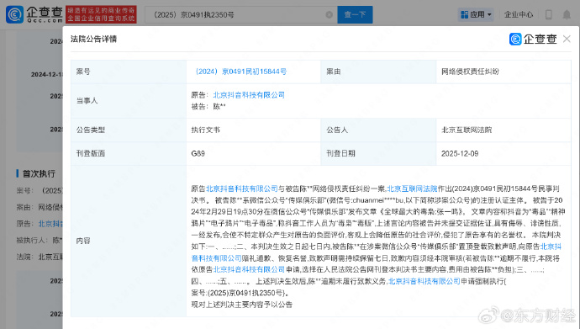Select the 北京互联网法院 announcer cell
The width and height of the screenshot is (580, 329).
click(x=467, y=130)
